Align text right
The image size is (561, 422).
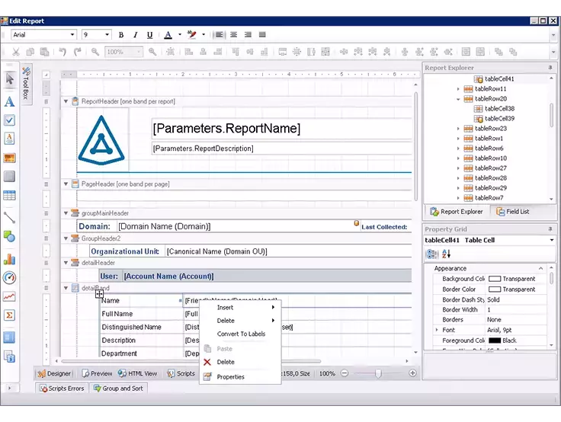[x=248, y=35]
